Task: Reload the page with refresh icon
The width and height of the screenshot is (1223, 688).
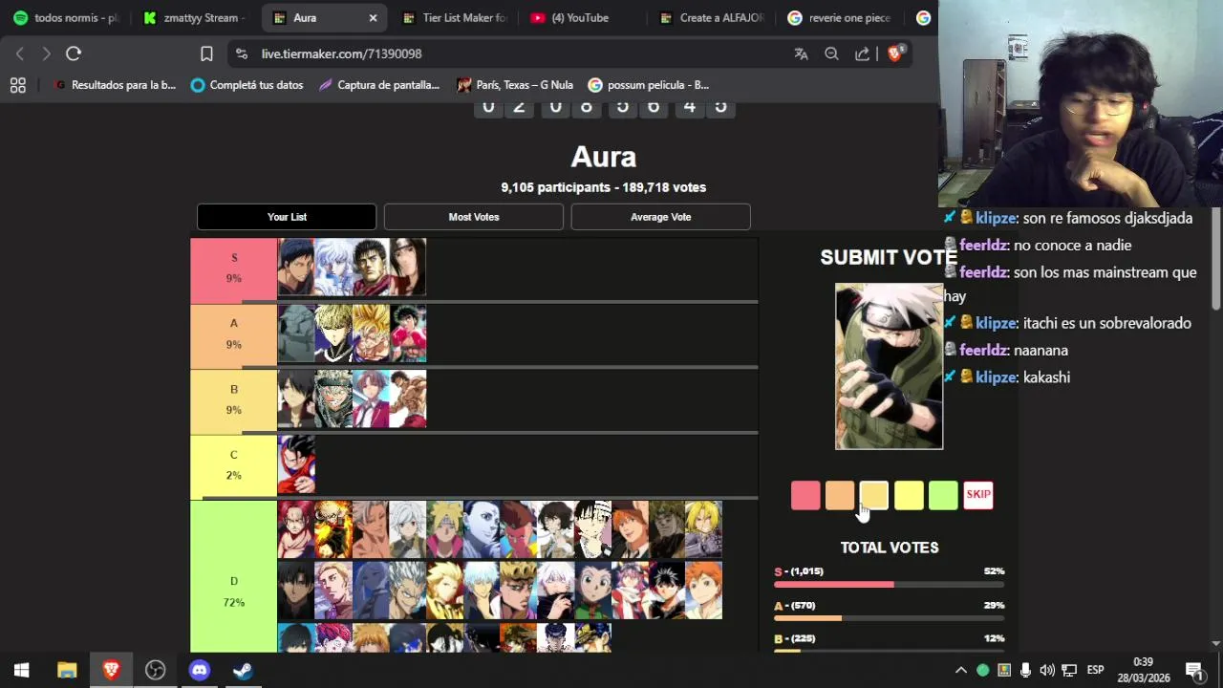Action: point(74,54)
